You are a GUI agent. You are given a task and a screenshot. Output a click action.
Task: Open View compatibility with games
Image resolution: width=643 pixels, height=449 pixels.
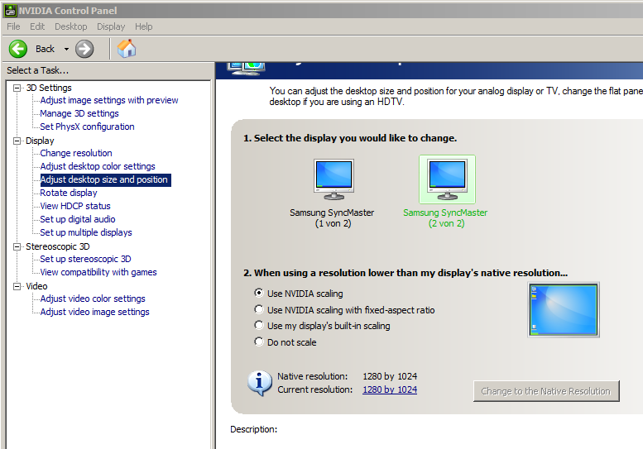pos(98,272)
